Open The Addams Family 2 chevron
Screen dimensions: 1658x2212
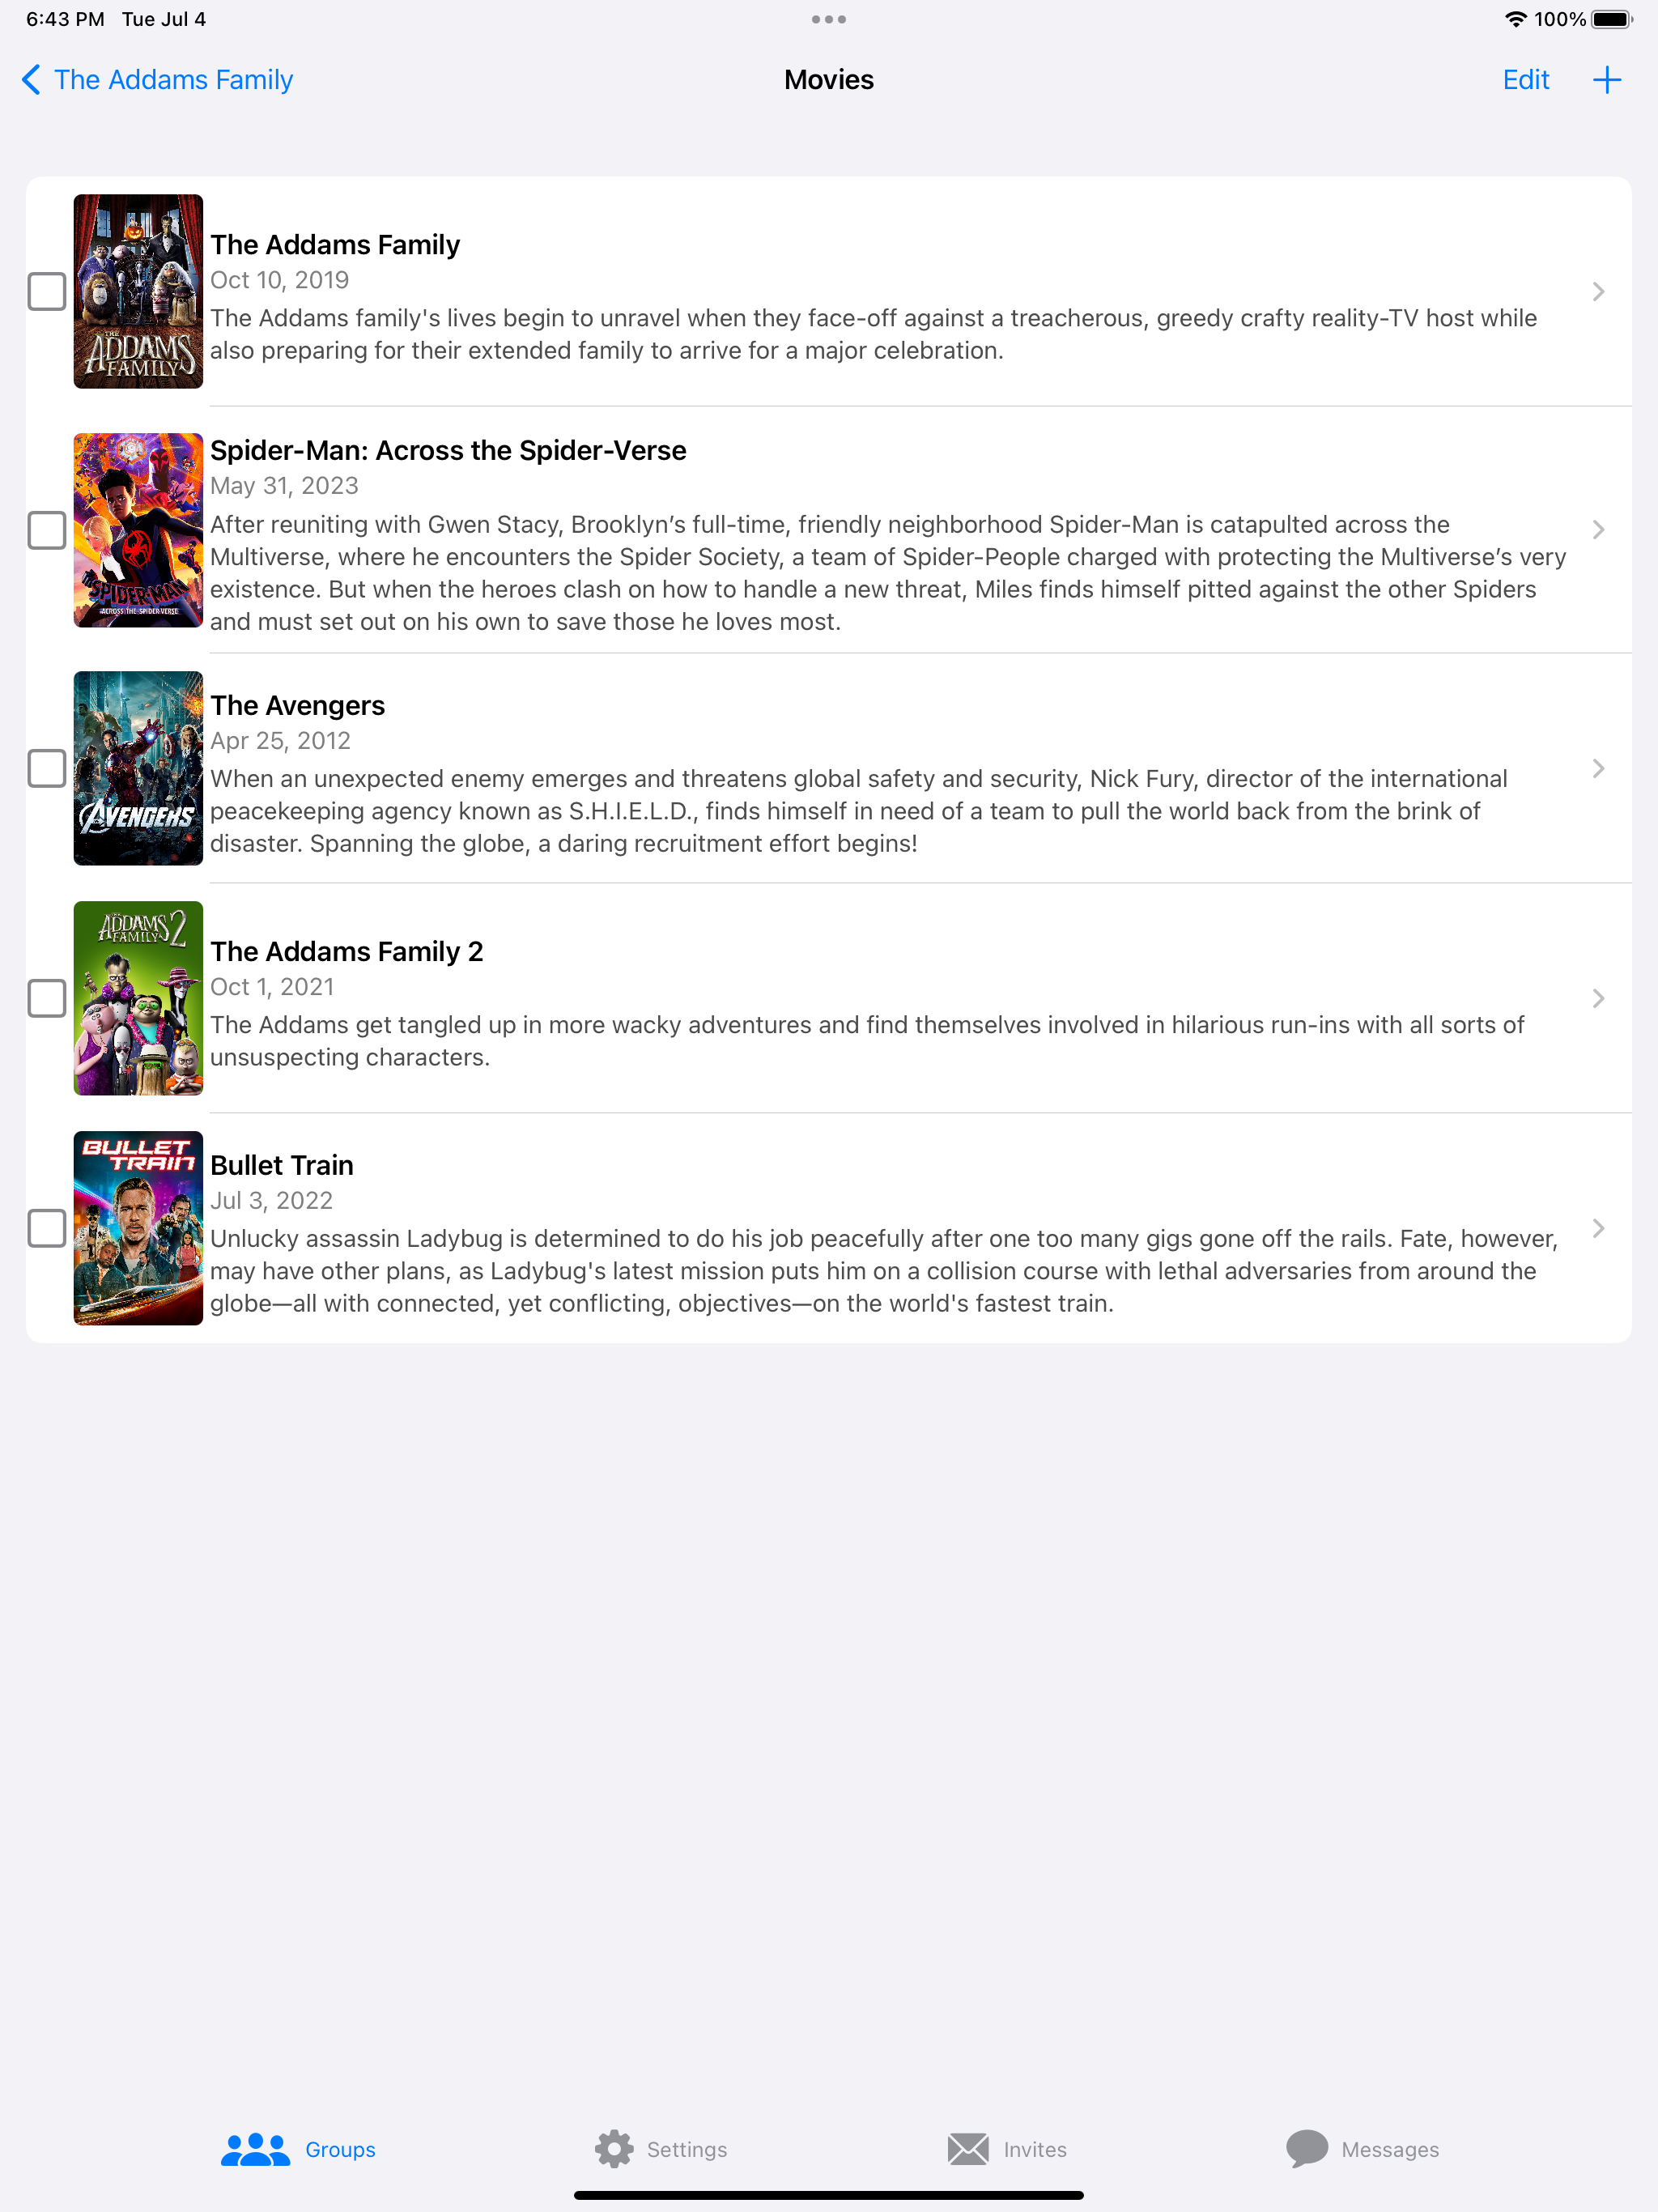pyautogui.click(x=1598, y=998)
